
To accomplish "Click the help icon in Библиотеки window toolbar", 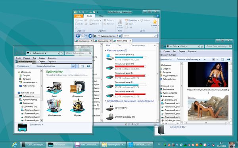I will [88, 66].
